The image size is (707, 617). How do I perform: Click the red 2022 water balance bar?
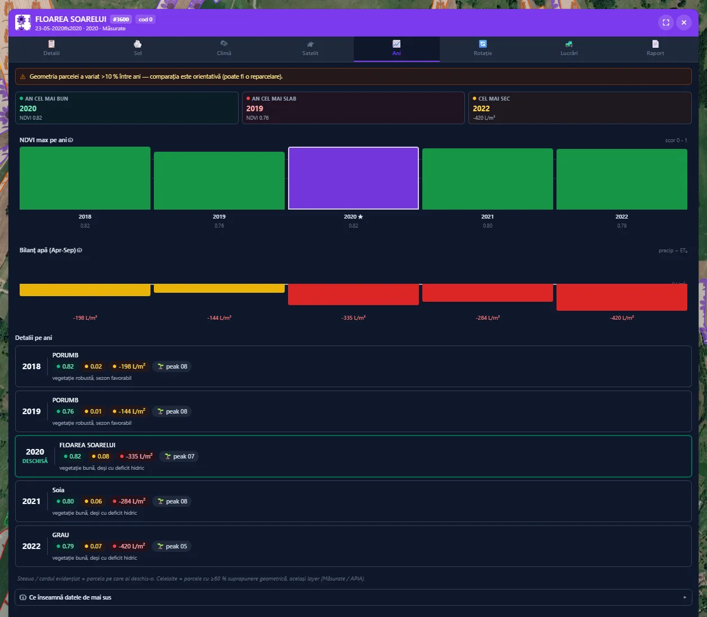tap(622, 297)
